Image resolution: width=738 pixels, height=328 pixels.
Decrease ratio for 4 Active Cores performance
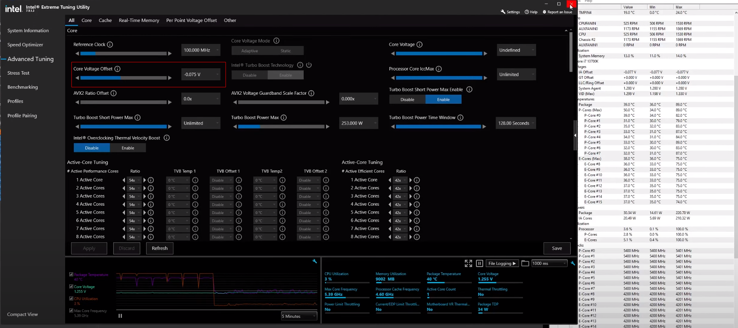124,205
